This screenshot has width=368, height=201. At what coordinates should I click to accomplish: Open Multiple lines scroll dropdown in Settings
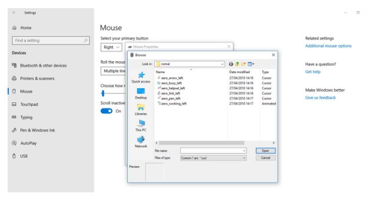pyautogui.click(x=113, y=71)
